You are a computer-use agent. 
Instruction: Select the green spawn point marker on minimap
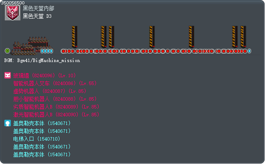[x=7, y=51]
